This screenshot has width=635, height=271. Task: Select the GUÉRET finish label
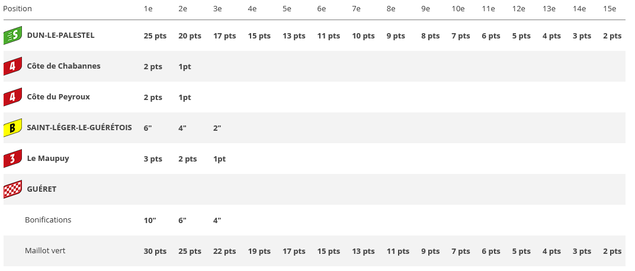coord(41,189)
